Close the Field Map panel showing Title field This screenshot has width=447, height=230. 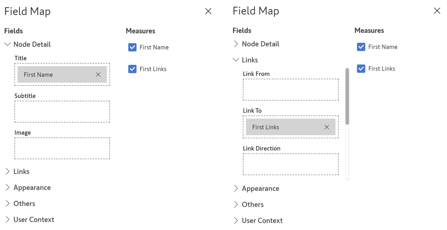click(208, 11)
